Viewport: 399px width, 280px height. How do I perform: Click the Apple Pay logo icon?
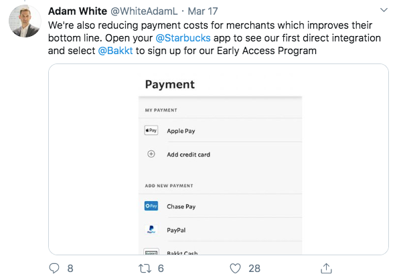click(151, 130)
